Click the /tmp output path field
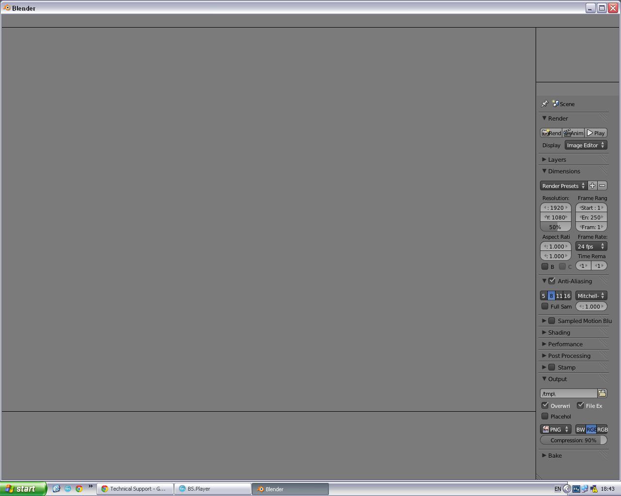Image resolution: width=621 pixels, height=496 pixels. click(x=568, y=393)
